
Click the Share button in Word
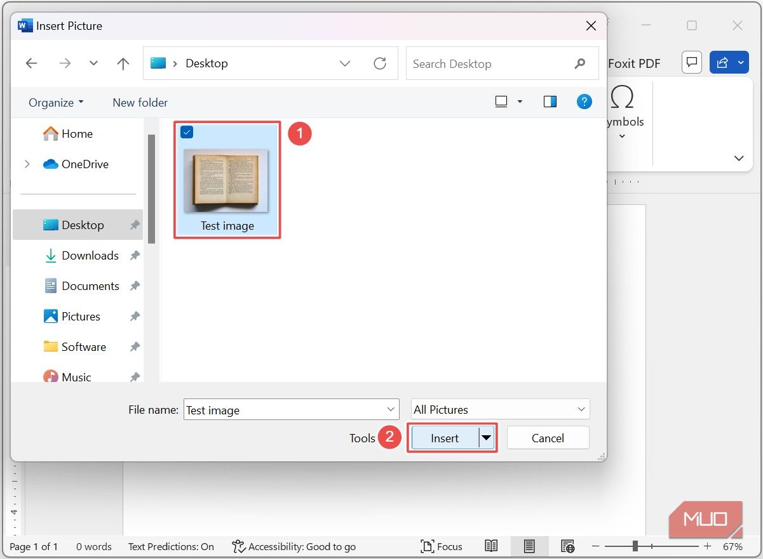click(x=722, y=62)
